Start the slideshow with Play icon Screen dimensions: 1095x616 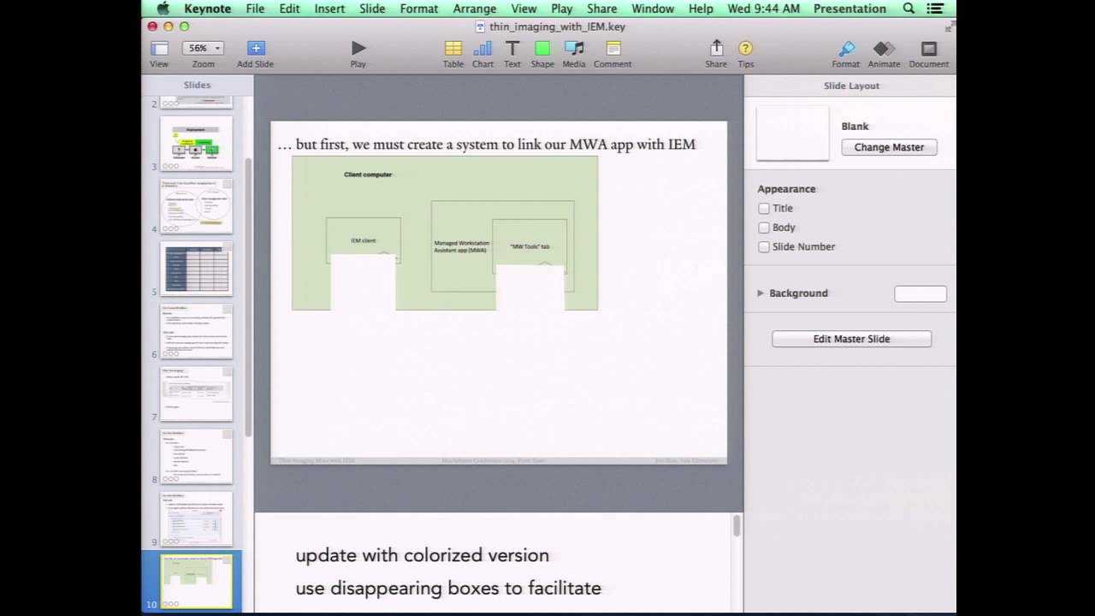pyautogui.click(x=358, y=49)
